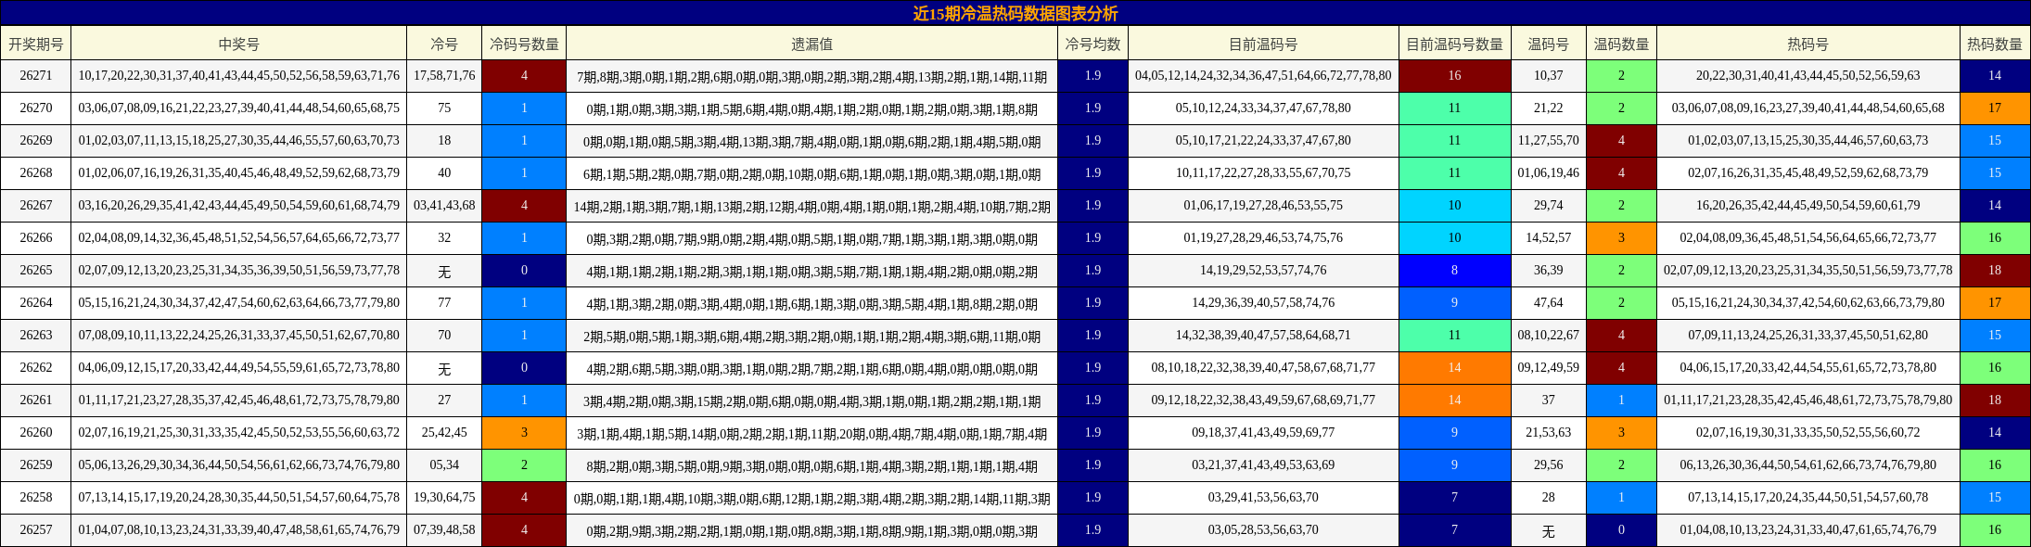Click the 无 cold number in row 26262
The image size is (2031, 547).
pos(444,368)
